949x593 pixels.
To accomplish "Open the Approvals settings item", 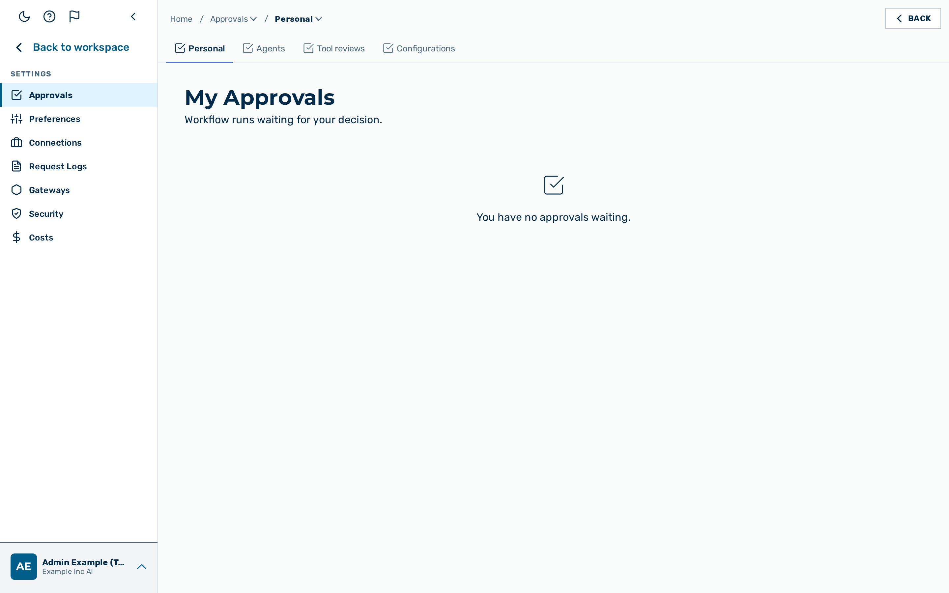I will coord(79,95).
